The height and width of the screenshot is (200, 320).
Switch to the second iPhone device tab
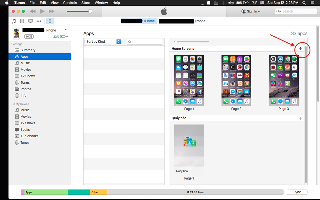coord(182,21)
